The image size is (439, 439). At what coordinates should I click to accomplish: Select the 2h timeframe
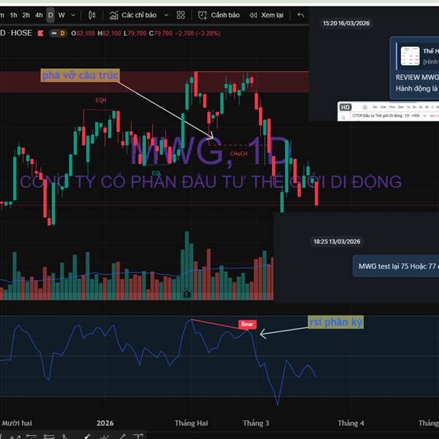click(26, 15)
